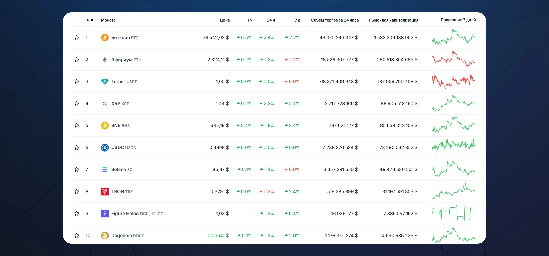Click the Solana coin logo
Image resolution: width=549 pixels, height=256 pixels.
click(105, 169)
